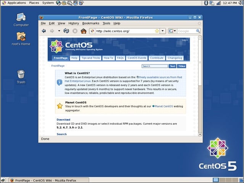Open the History menu
244x183 pixels.
coord(74,23)
